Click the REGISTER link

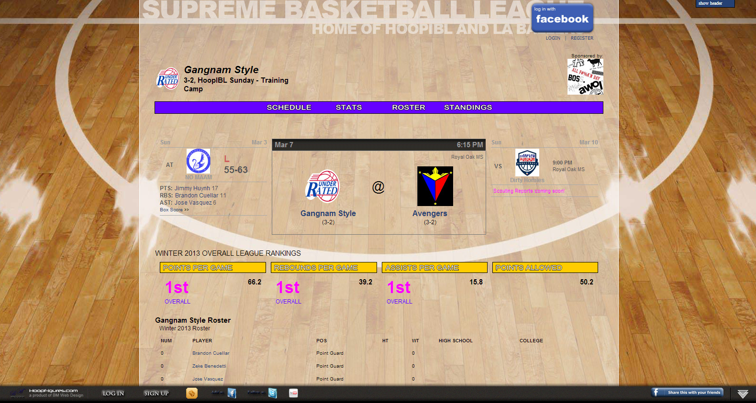tap(581, 38)
